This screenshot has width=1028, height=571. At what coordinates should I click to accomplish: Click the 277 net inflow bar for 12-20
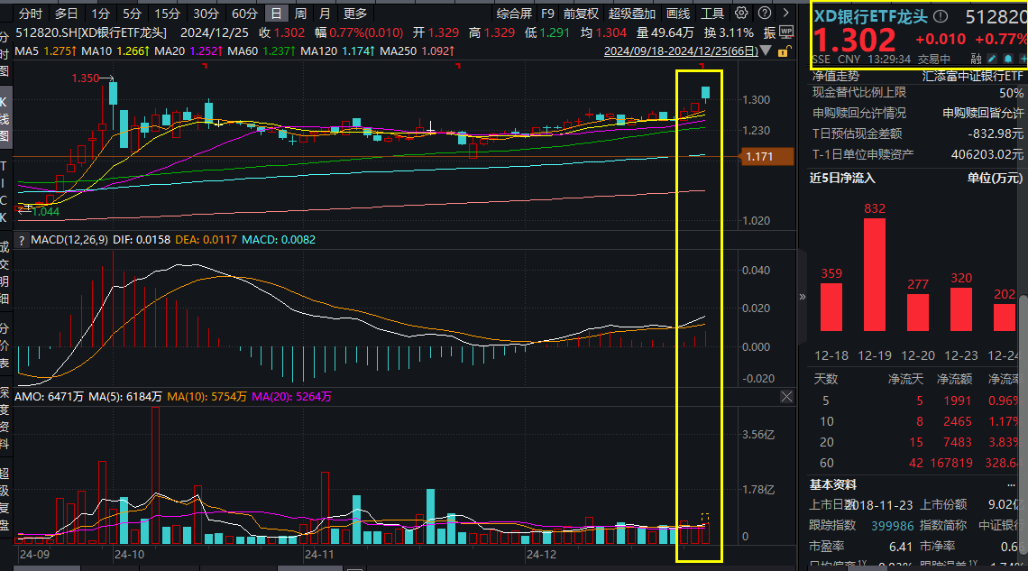918,313
